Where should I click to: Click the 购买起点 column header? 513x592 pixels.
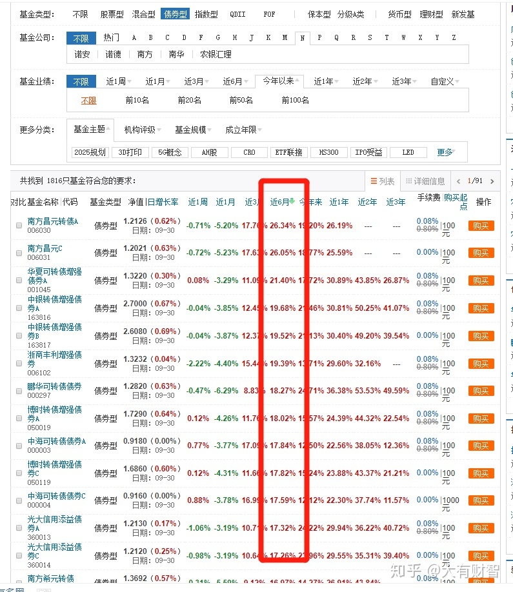tap(456, 201)
